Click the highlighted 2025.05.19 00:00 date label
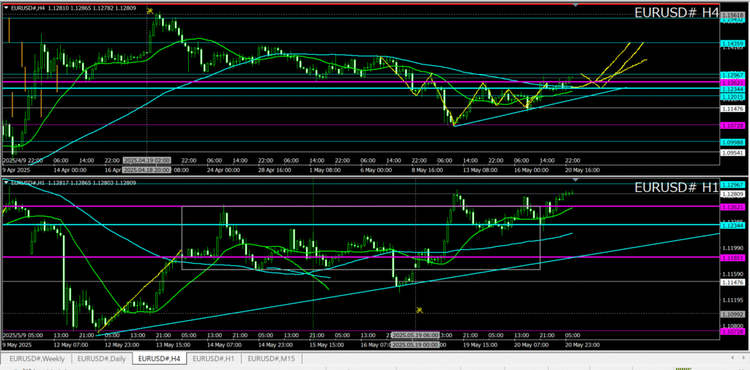The height and width of the screenshot is (370, 750). pyautogui.click(x=415, y=344)
